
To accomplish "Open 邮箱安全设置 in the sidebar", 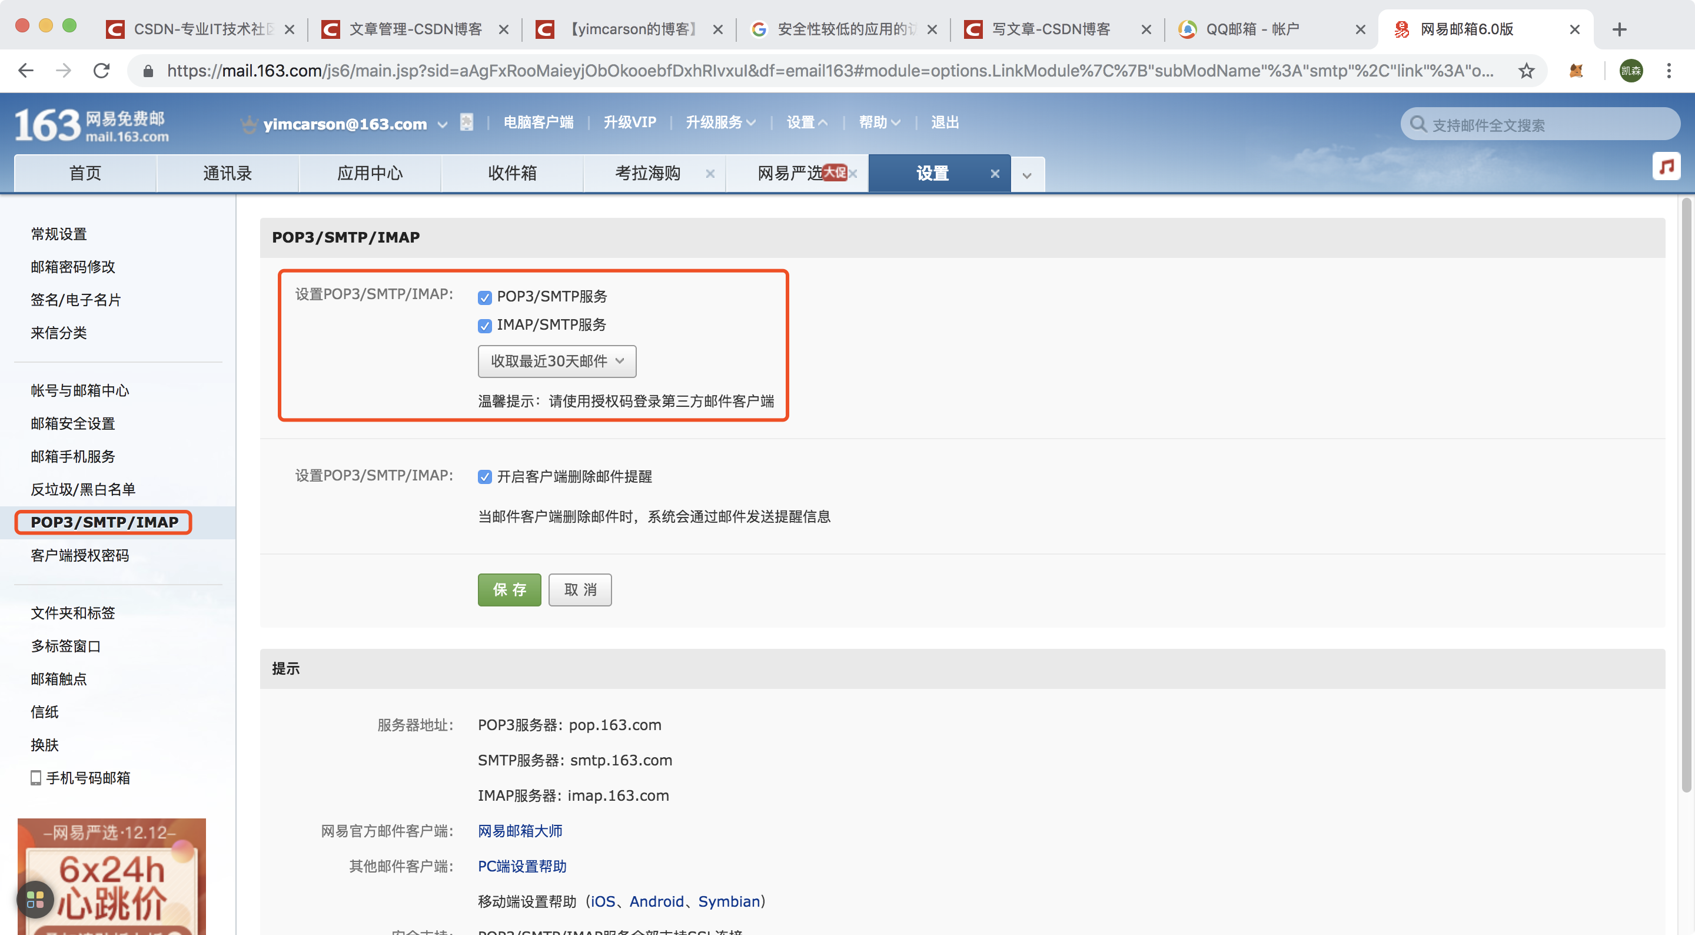I will tap(73, 423).
